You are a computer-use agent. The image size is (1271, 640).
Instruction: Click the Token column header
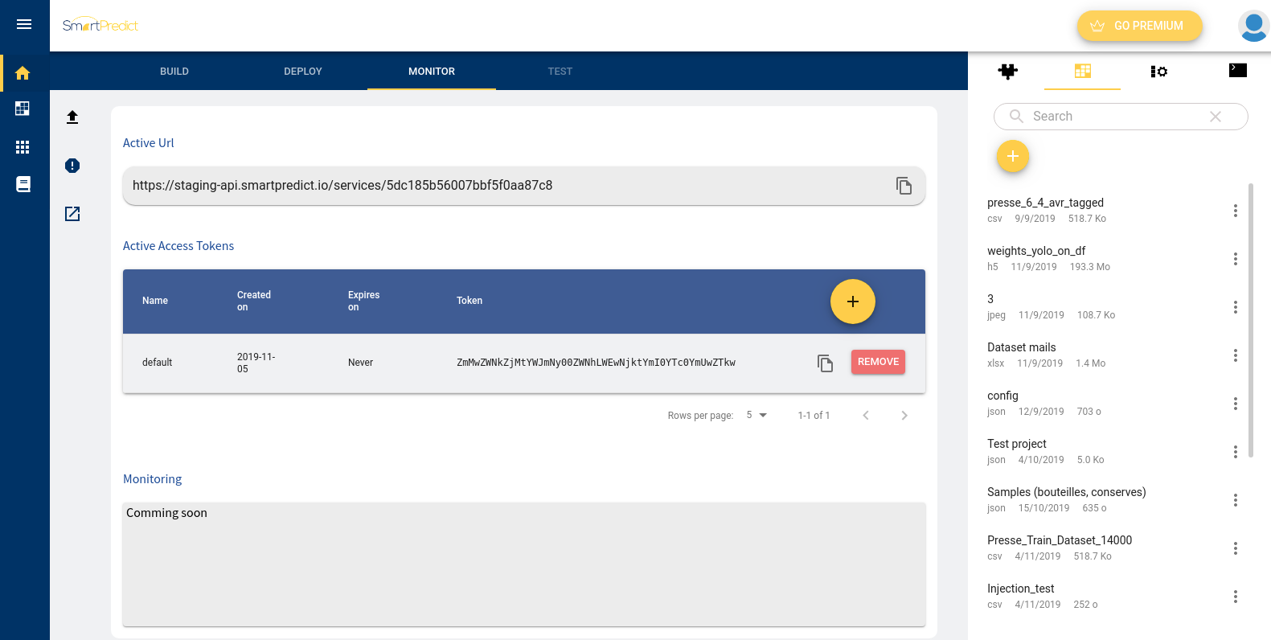tap(469, 301)
